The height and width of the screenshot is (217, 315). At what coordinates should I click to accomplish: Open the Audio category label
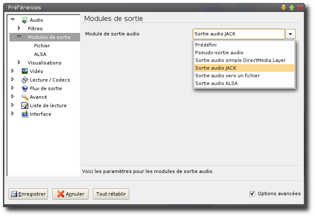[36, 20]
